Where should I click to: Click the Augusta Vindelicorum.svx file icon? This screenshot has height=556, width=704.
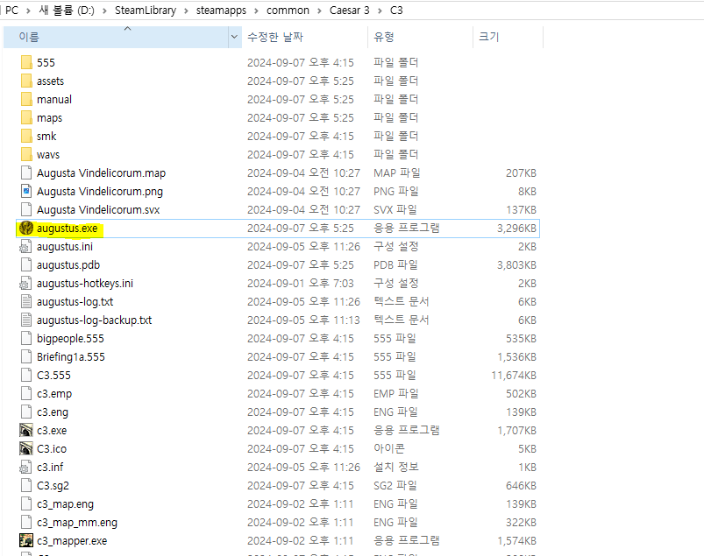pos(26,209)
